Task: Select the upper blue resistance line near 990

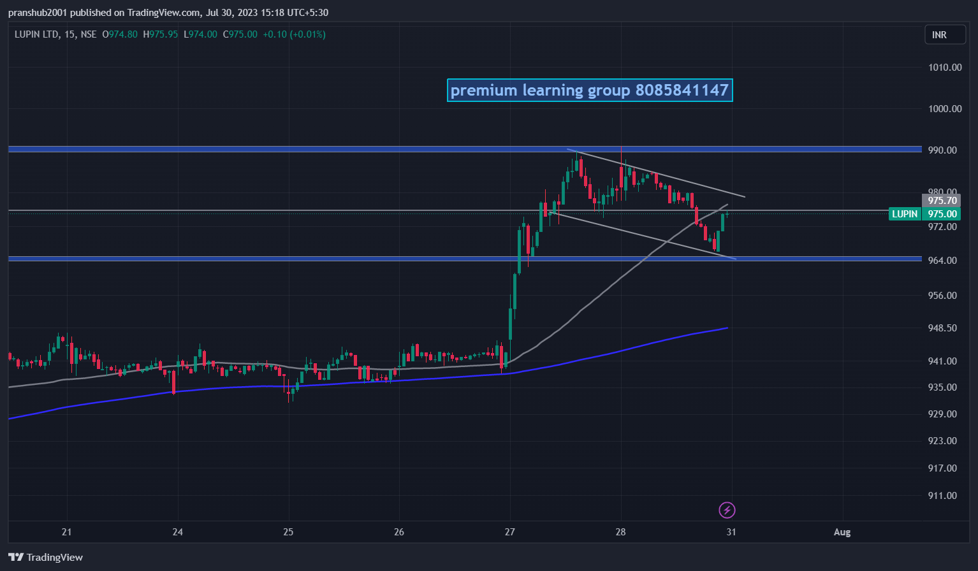Action: tap(465, 149)
